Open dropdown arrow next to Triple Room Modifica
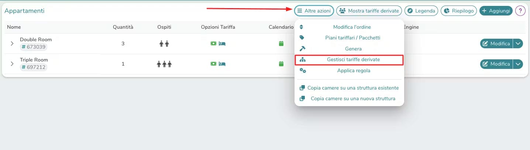 point(518,64)
